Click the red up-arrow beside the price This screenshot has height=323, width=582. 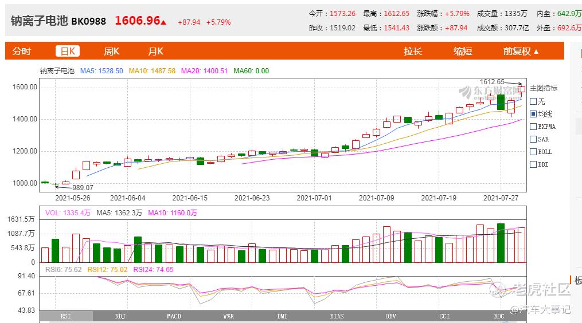[x=163, y=22]
